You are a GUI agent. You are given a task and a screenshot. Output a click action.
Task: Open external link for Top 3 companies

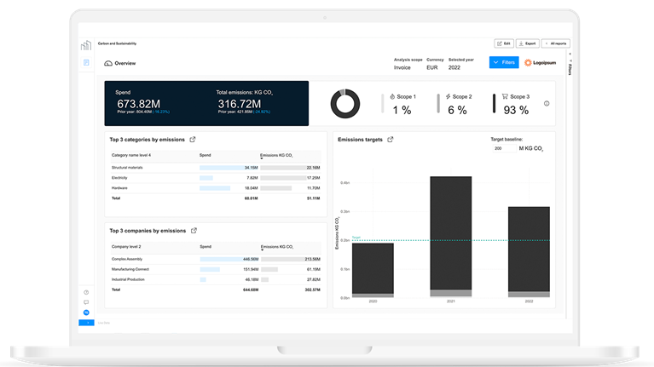pyautogui.click(x=194, y=231)
